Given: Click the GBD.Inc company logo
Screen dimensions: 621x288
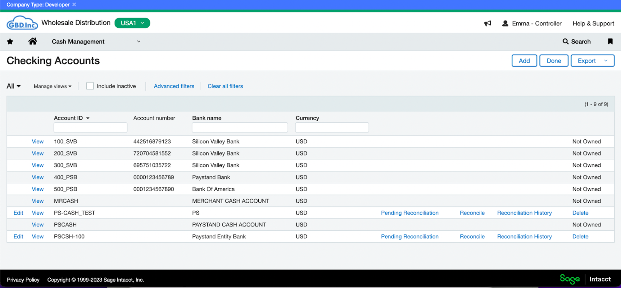Looking at the screenshot, I should 22,22.
